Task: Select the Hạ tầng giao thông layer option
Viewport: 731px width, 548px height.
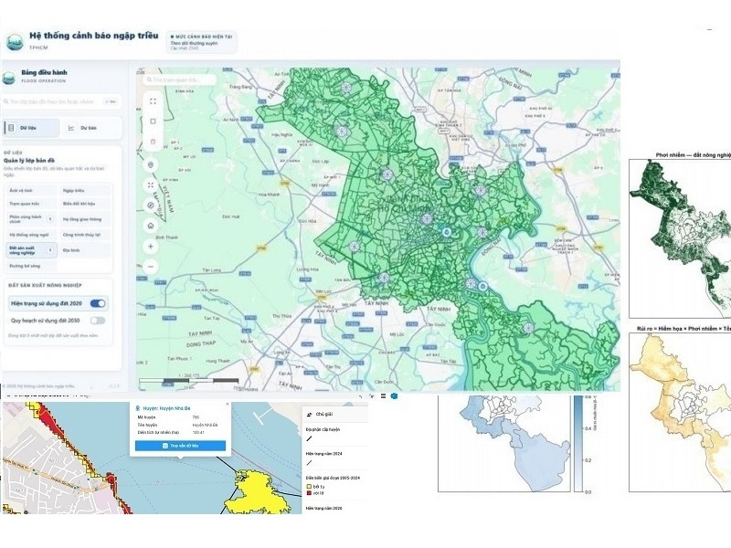Action: pos(85,219)
